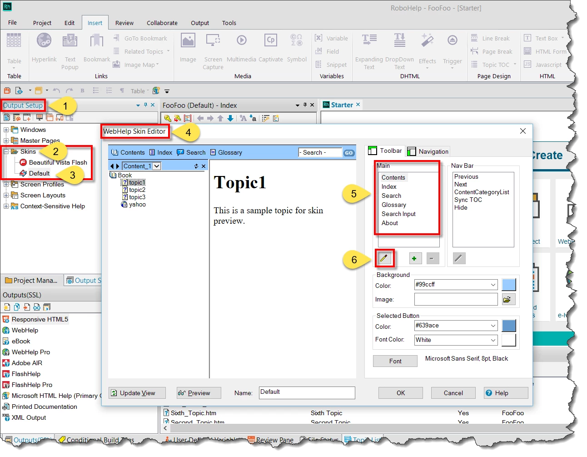The height and width of the screenshot is (457, 587).
Task: Insert a Hyperlink from the ribbon
Action: (x=44, y=48)
